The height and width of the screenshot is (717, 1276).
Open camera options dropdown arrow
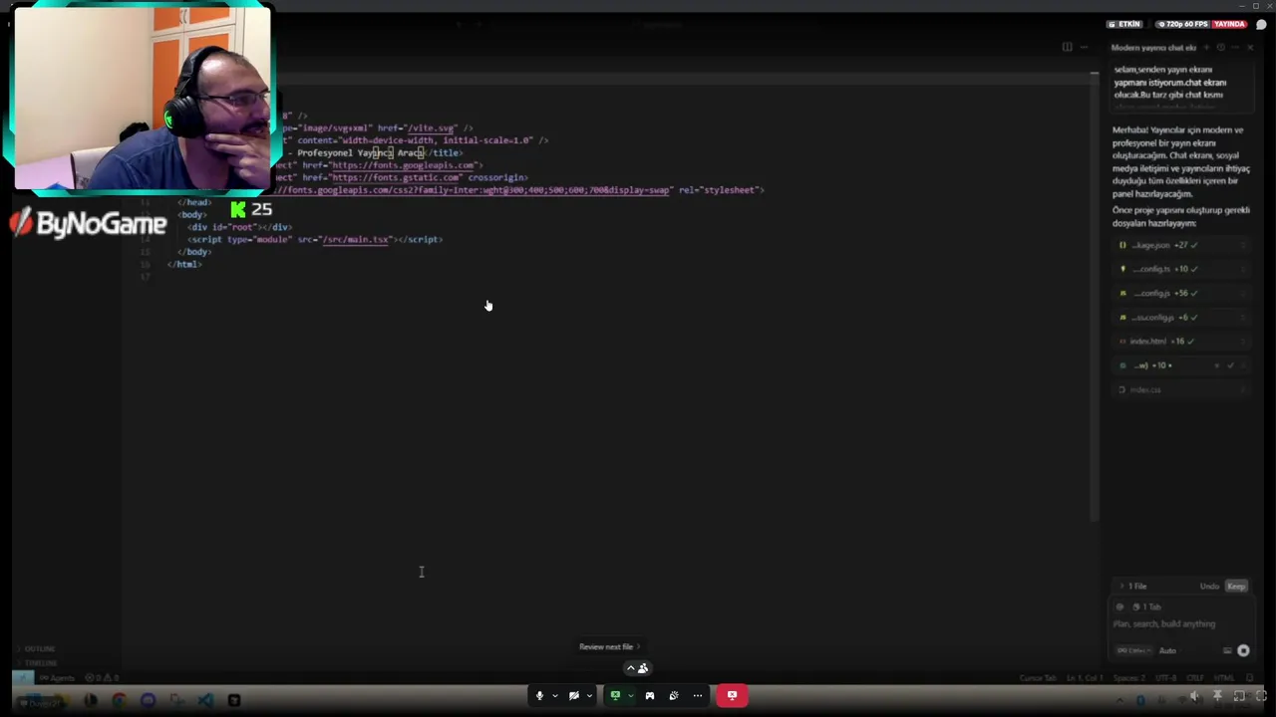(x=588, y=695)
